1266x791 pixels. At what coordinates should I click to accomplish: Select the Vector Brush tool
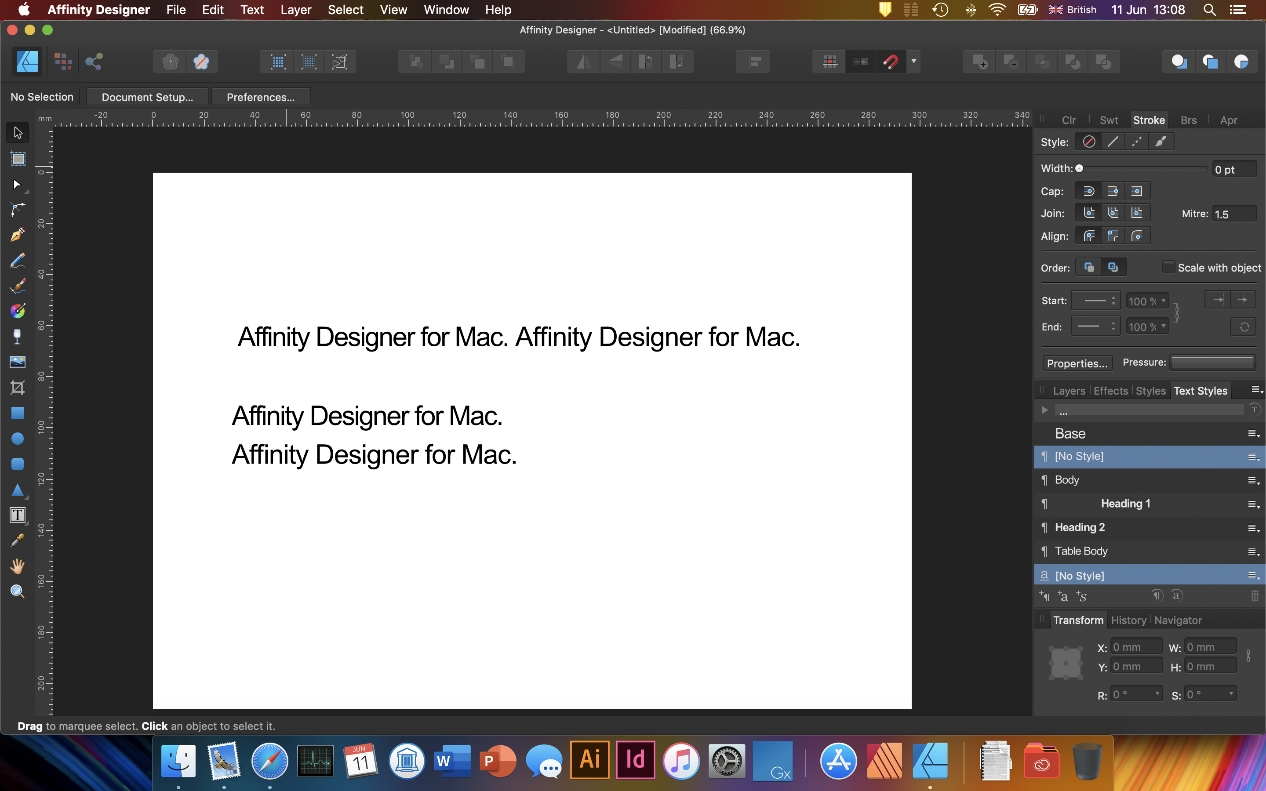click(x=18, y=286)
